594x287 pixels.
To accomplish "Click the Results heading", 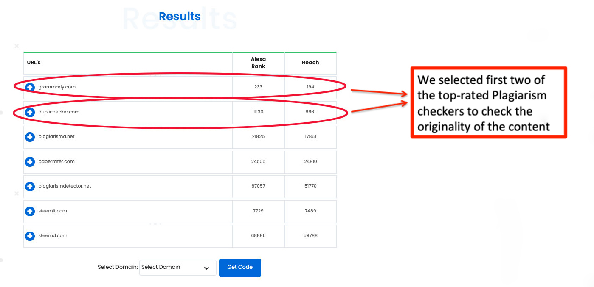I will tap(180, 17).
